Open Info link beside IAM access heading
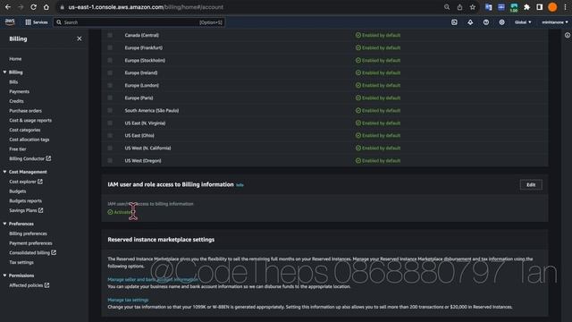This screenshot has width=572, height=322. pyautogui.click(x=240, y=185)
